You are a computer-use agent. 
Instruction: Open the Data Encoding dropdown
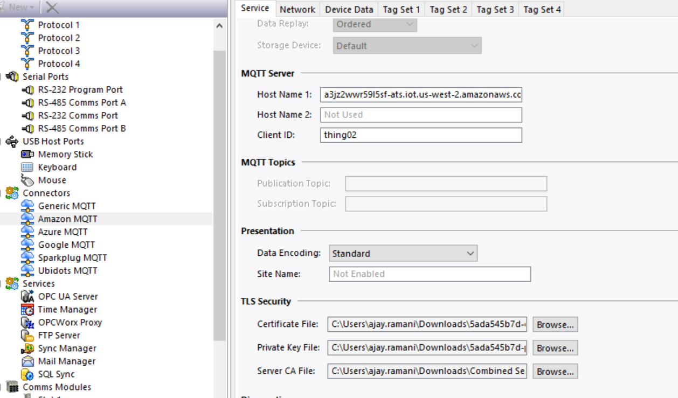coord(403,253)
